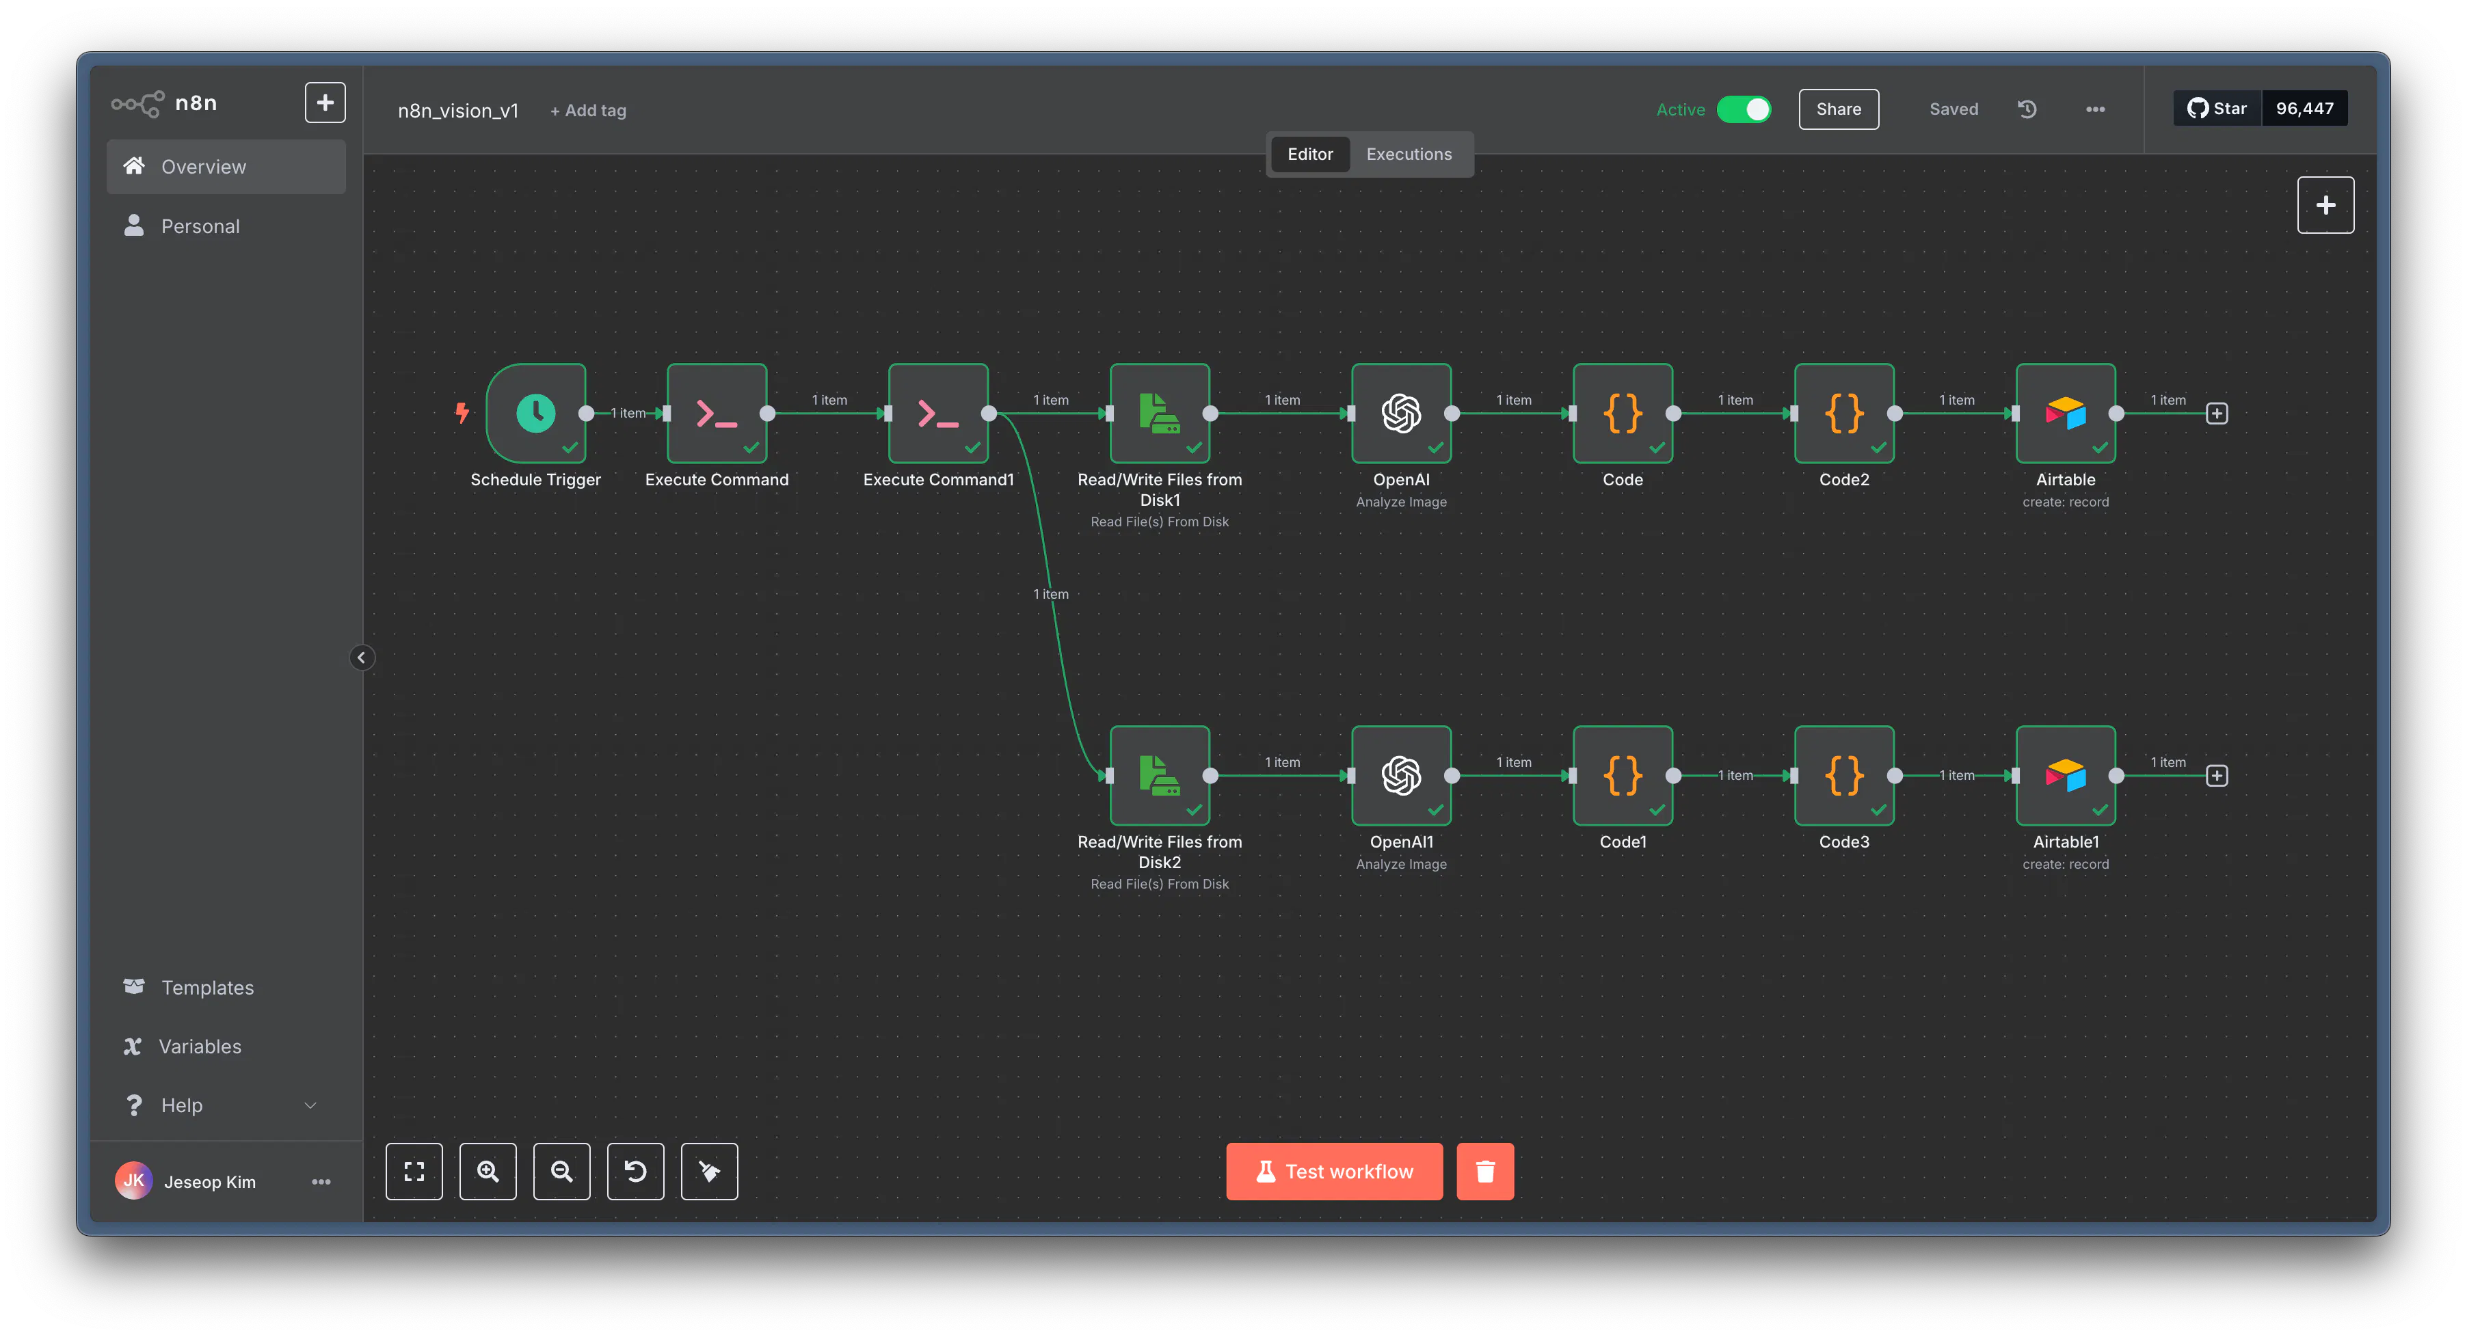Open the Templates sidebar item

click(207, 987)
